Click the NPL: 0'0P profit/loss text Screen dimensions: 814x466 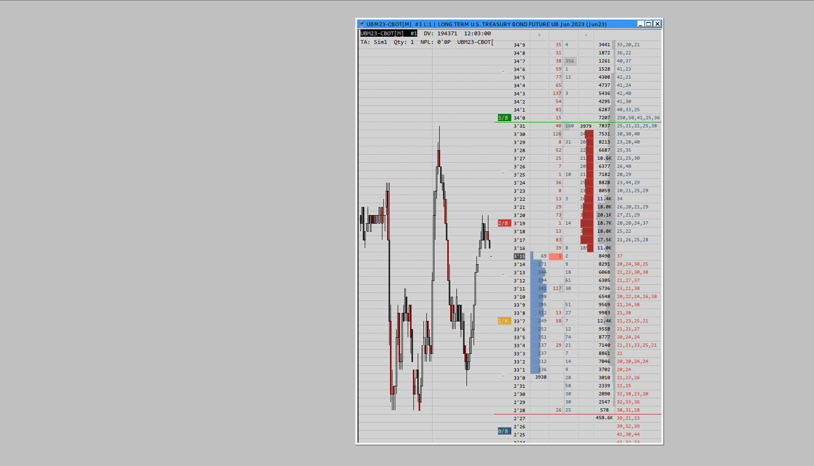click(435, 42)
